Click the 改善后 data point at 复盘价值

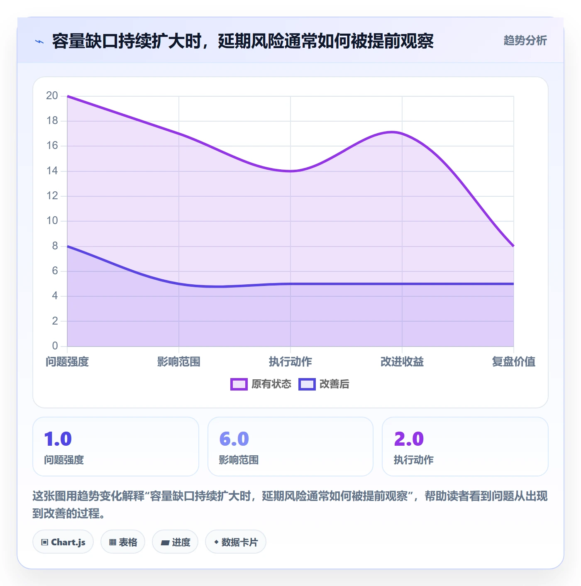click(x=514, y=284)
